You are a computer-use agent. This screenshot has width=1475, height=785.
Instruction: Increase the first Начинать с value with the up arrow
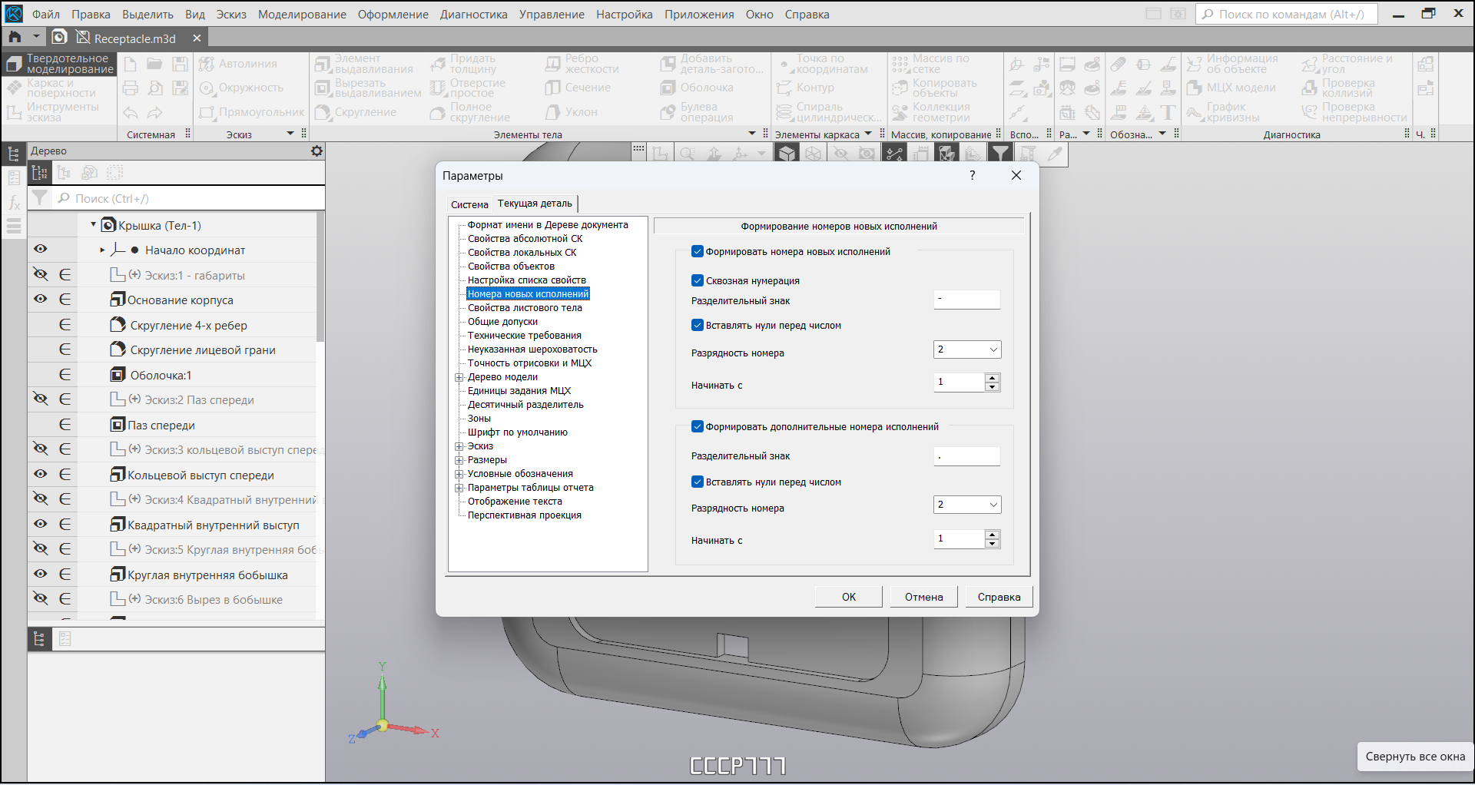993,377
